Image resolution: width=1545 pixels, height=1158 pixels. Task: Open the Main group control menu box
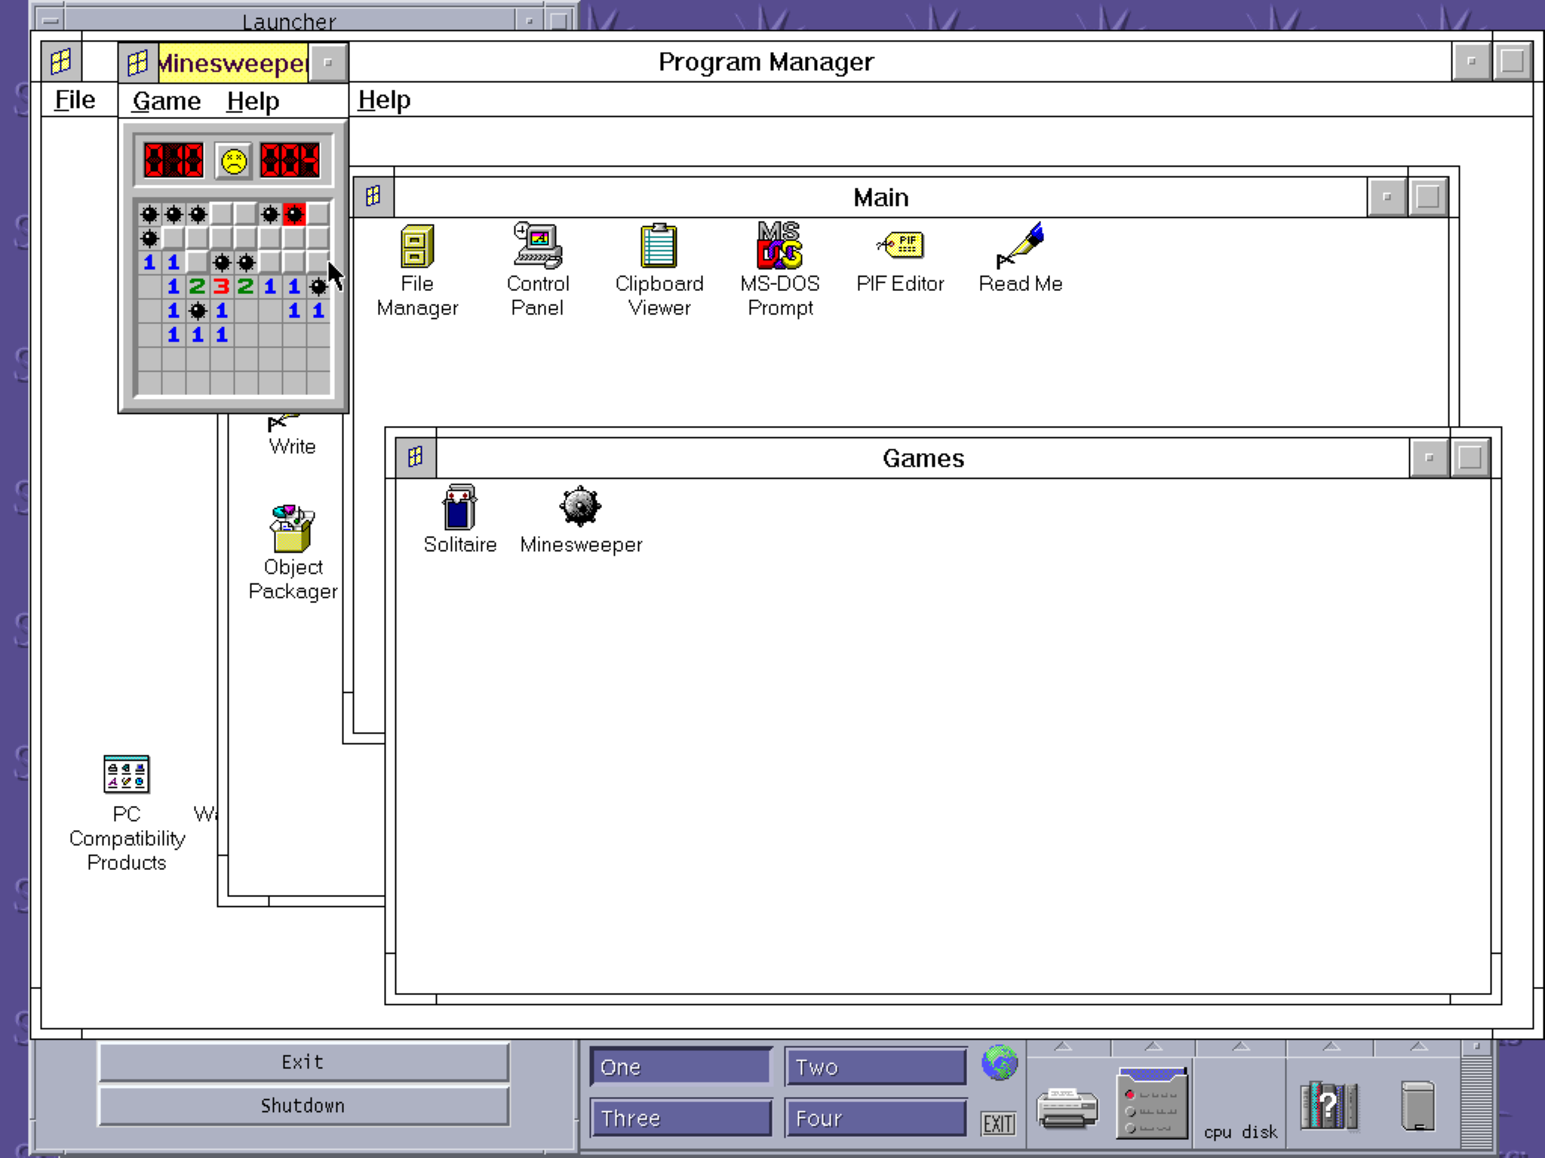pyautogui.click(x=373, y=197)
